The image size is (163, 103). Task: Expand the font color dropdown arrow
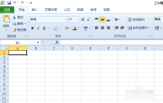tap(78, 28)
